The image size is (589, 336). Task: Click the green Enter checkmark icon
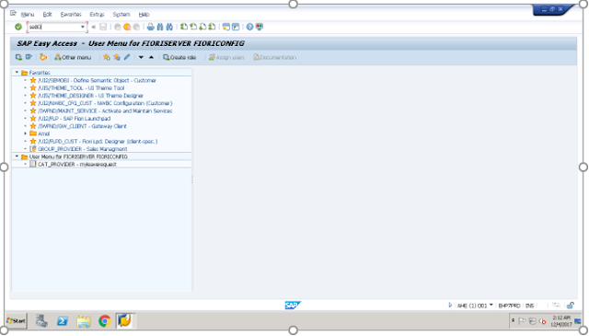point(18,27)
